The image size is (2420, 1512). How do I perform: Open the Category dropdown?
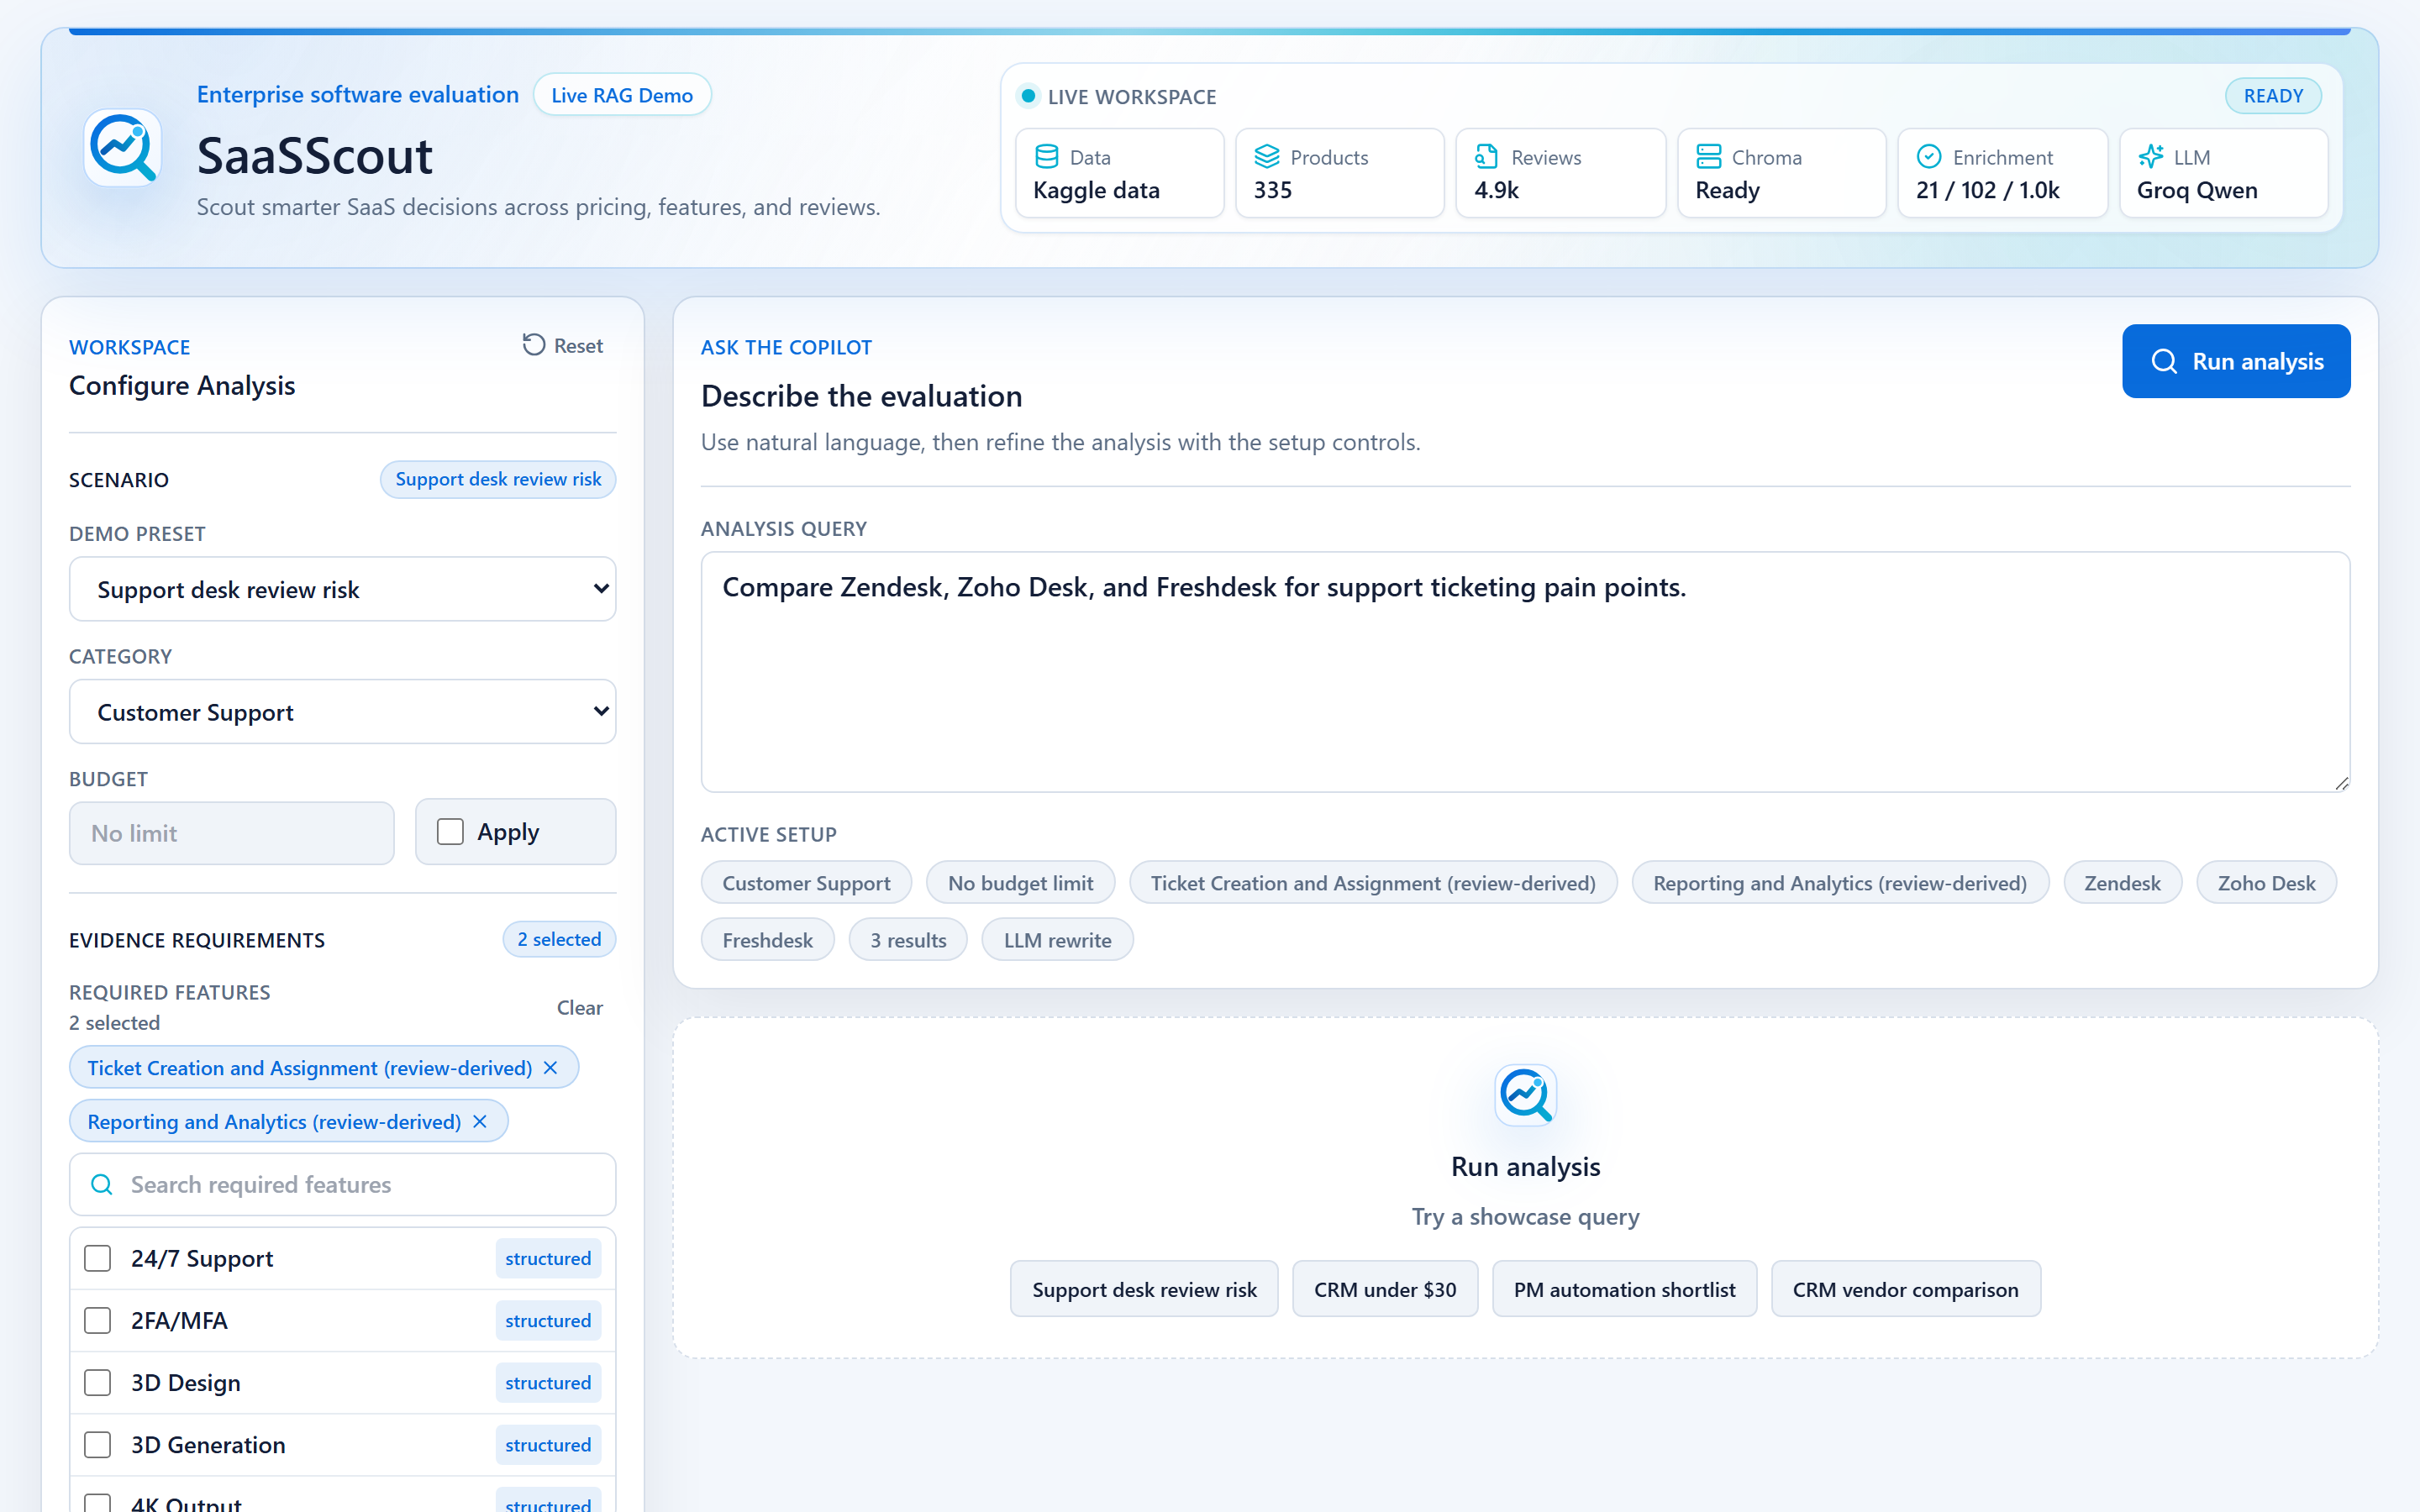click(343, 712)
